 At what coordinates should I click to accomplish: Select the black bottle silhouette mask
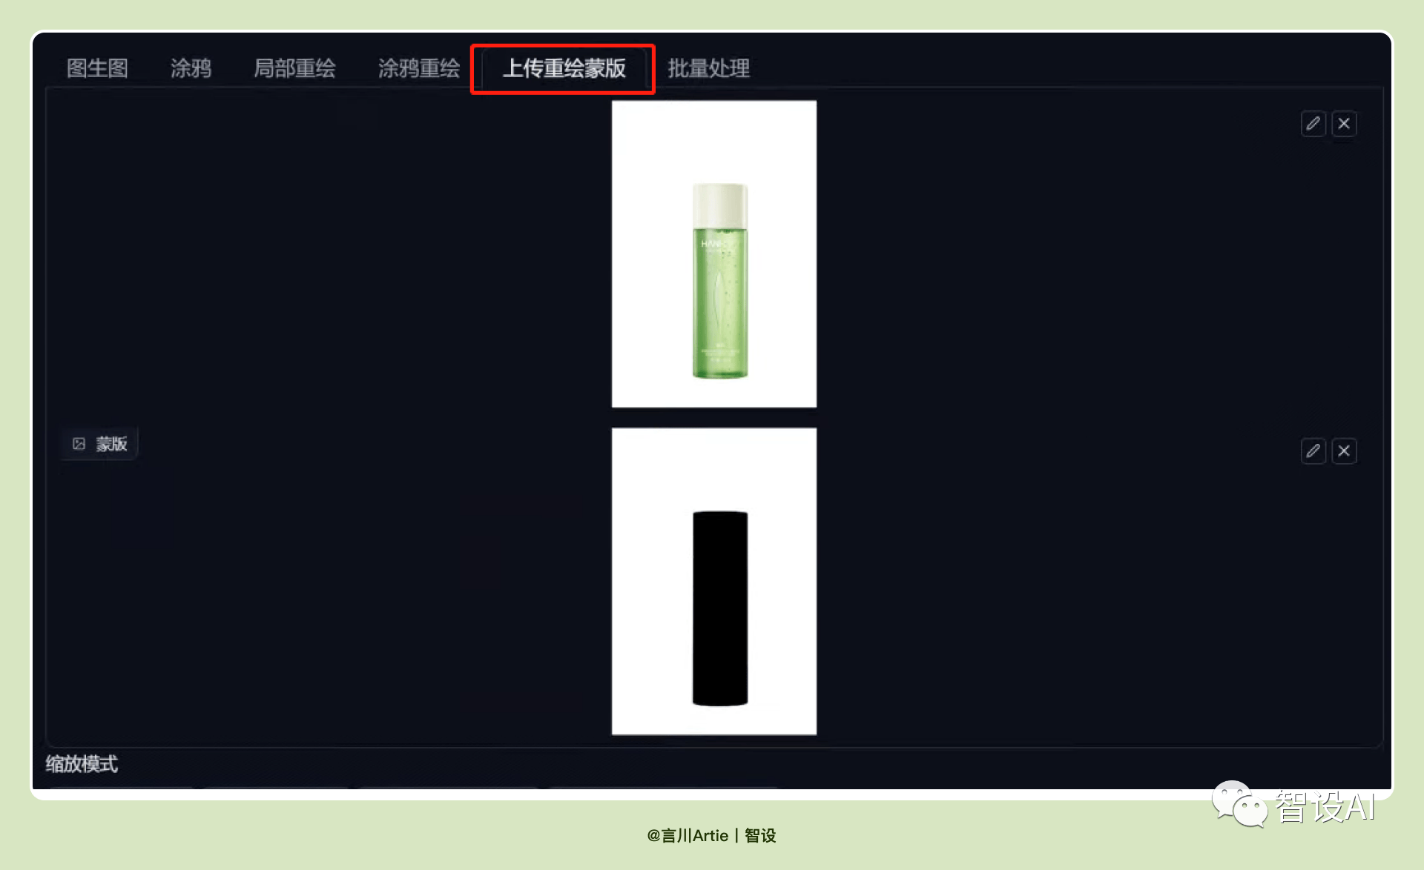(719, 608)
